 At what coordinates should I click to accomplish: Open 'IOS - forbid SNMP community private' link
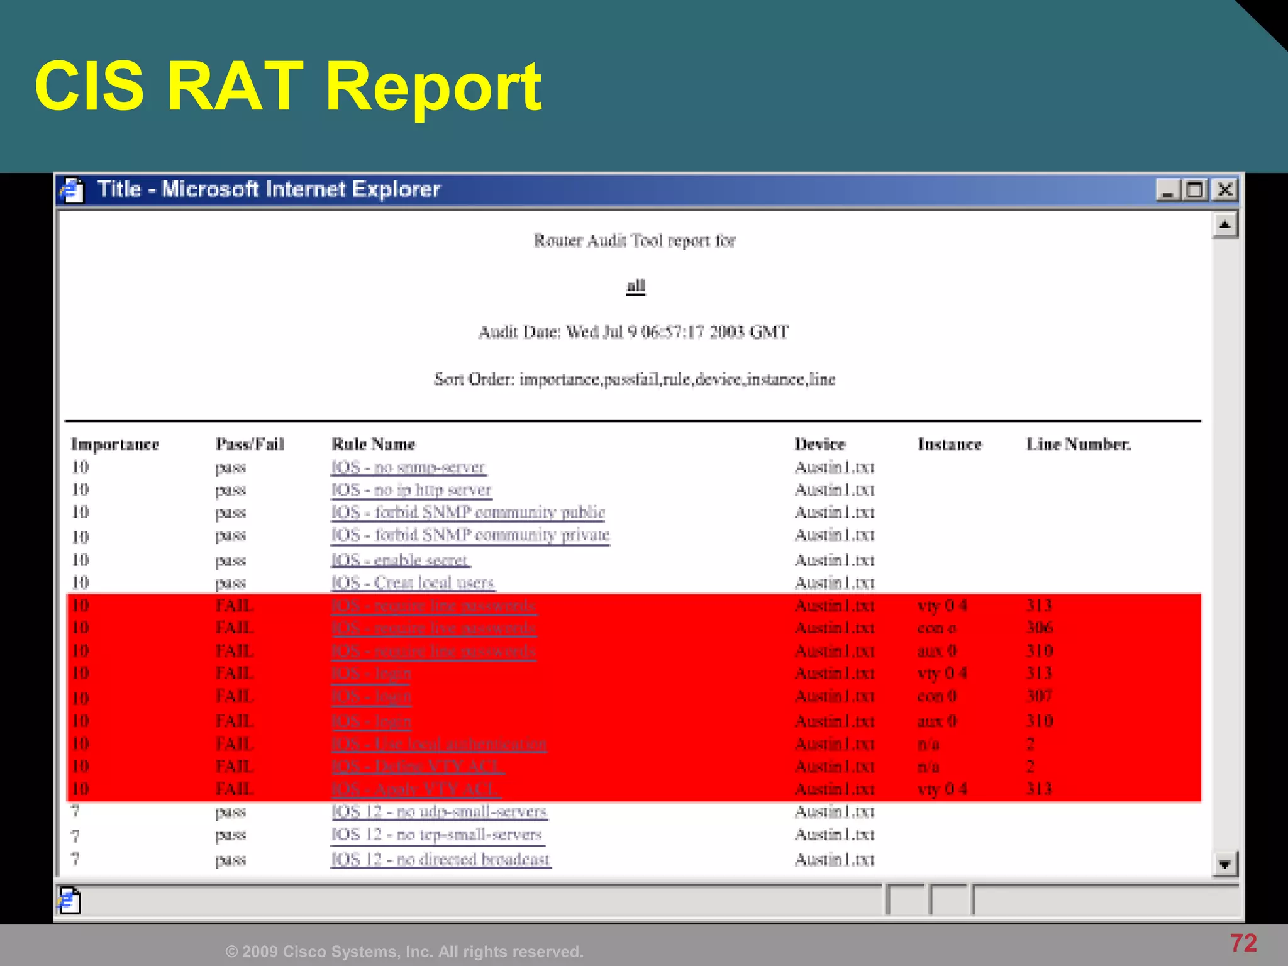tap(470, 535)
